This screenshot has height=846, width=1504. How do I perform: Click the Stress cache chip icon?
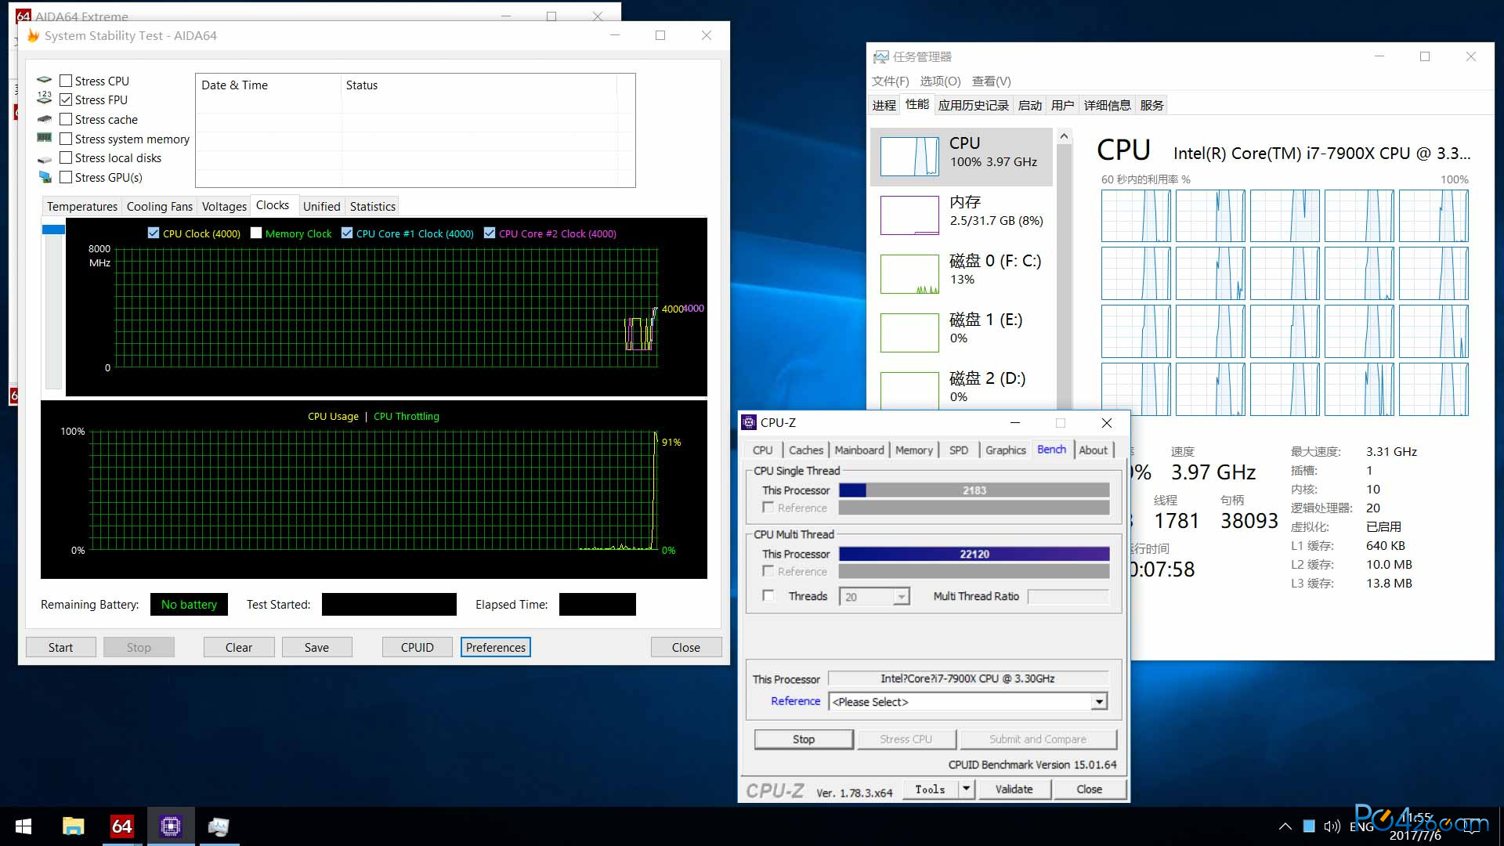[x=45, y=119]
